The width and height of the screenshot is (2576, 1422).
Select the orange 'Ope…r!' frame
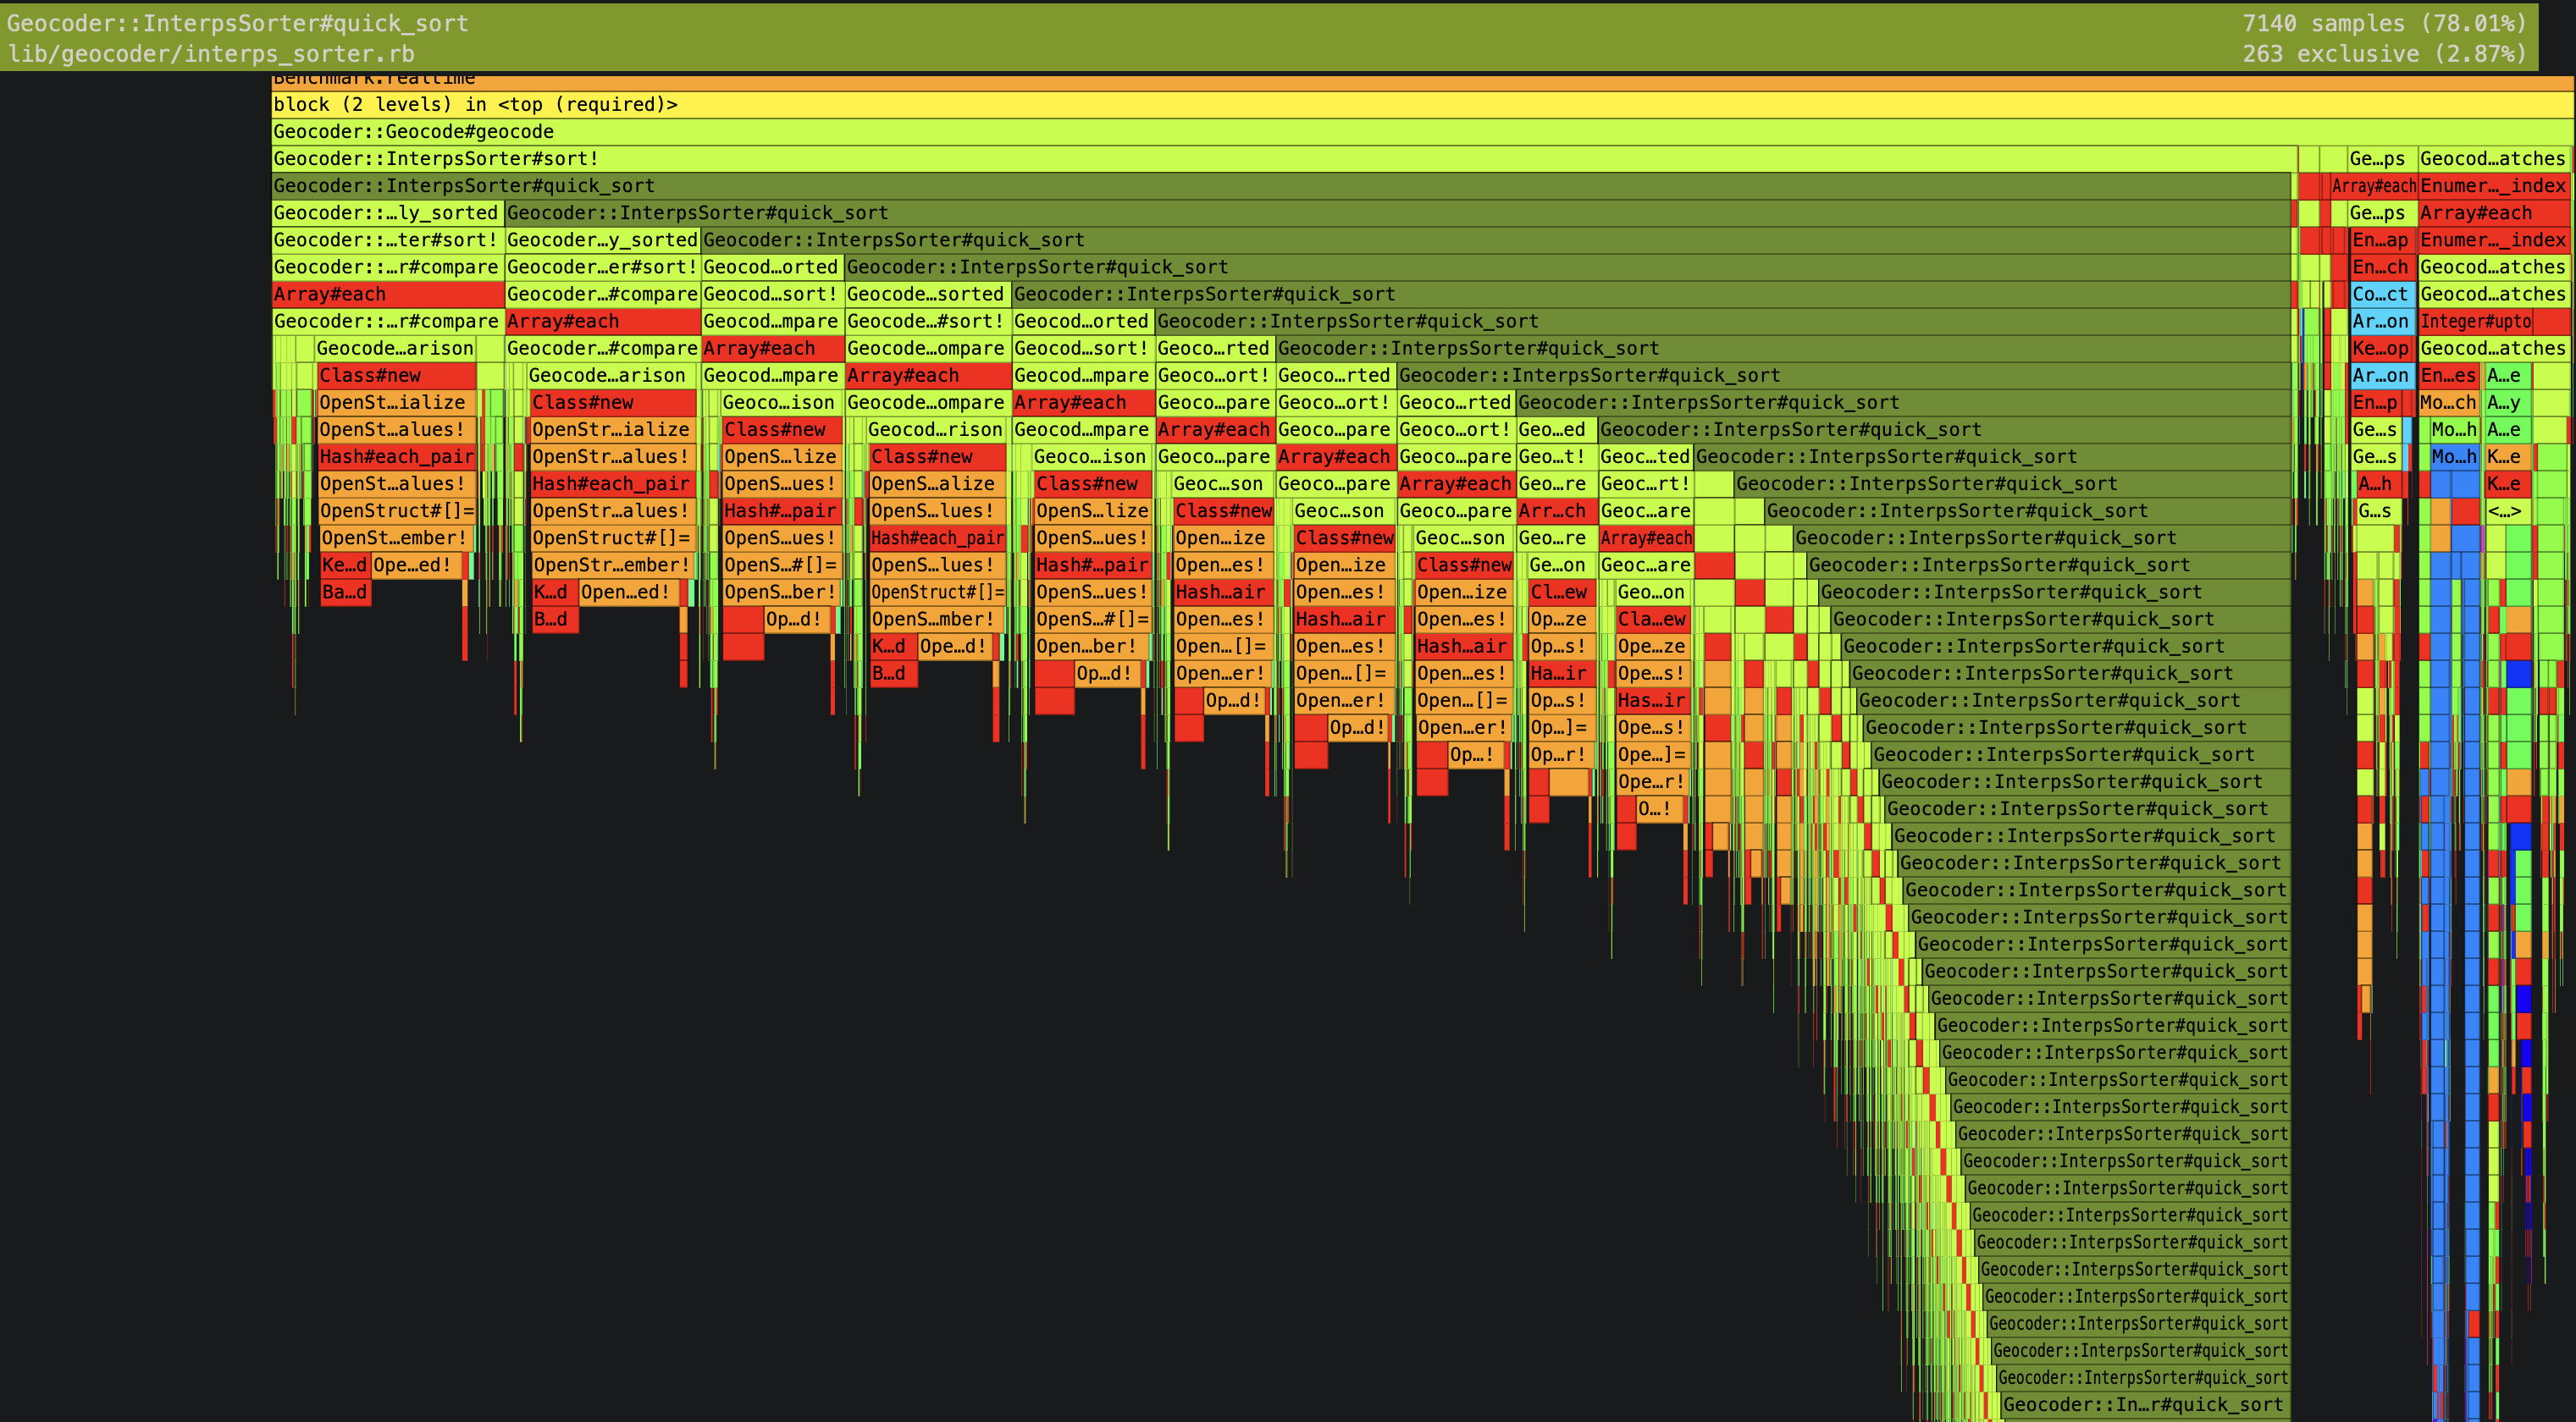pyautogui.click(x=1652, y=780)
